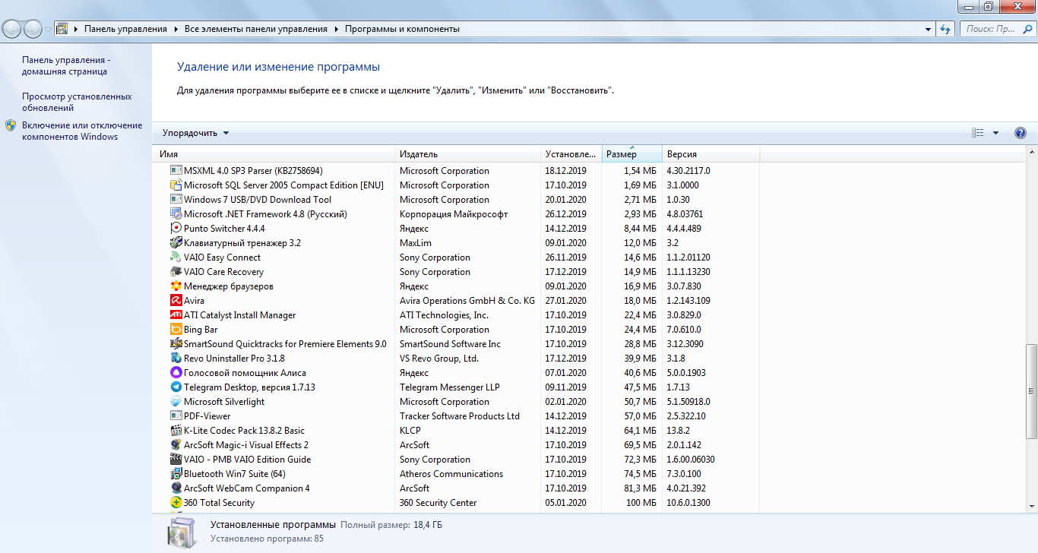Click the 81,3 МБ size cell
Viewport: 1038px width, 553px height.
coord(640,488)
